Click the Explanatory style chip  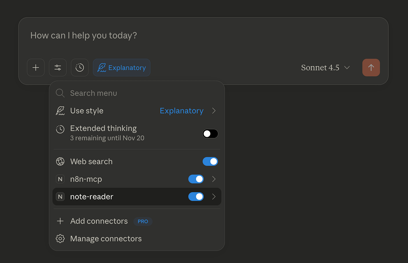[x=122, y=67]
